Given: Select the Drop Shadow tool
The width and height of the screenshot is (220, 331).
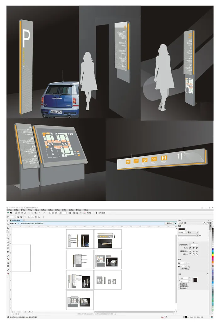Looking at the screenshot, I should [x=8, y=263].
